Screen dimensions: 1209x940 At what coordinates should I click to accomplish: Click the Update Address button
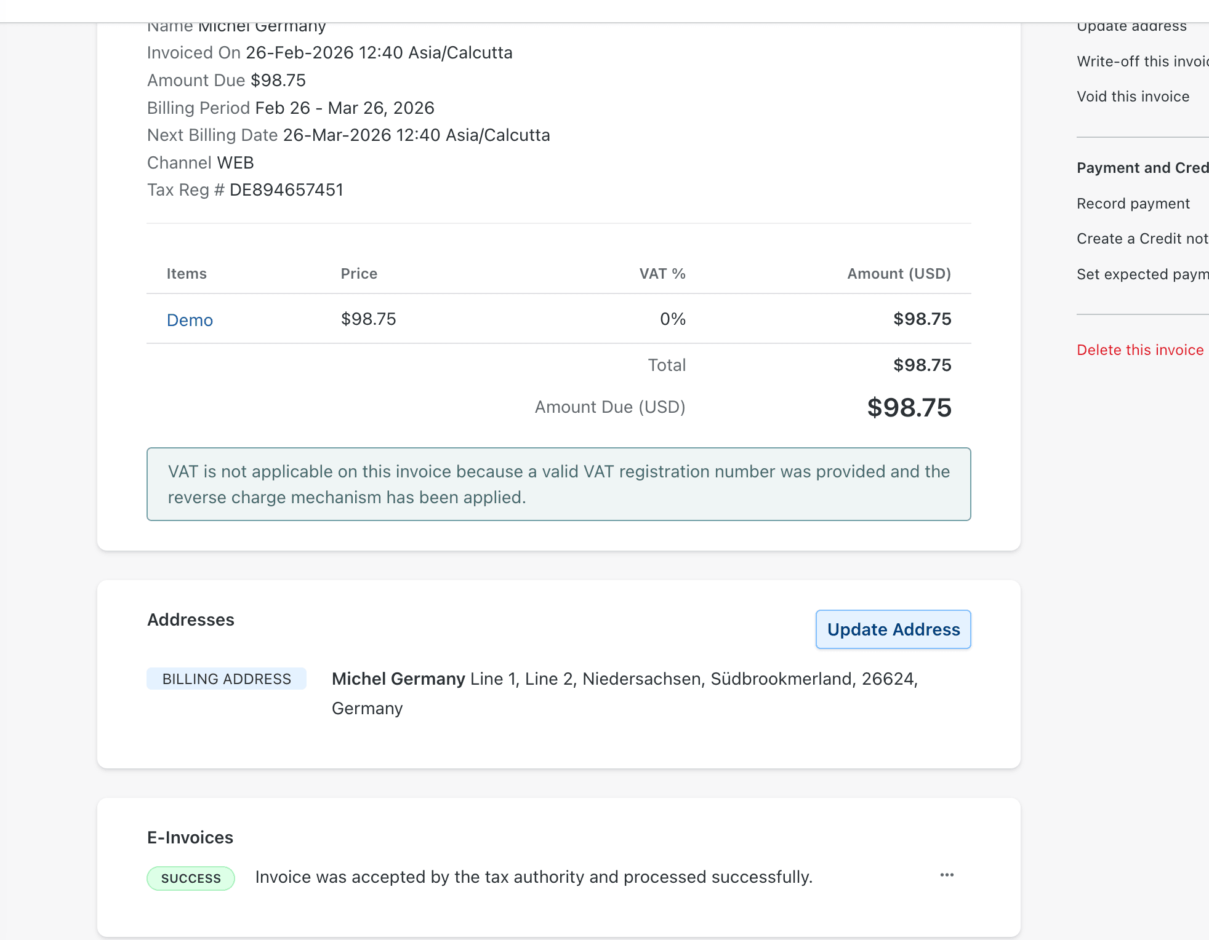point(893,629)
